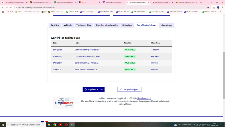Switch to Infos livres de police tab
The image size is (225, 127).
(x=114, y=3)
